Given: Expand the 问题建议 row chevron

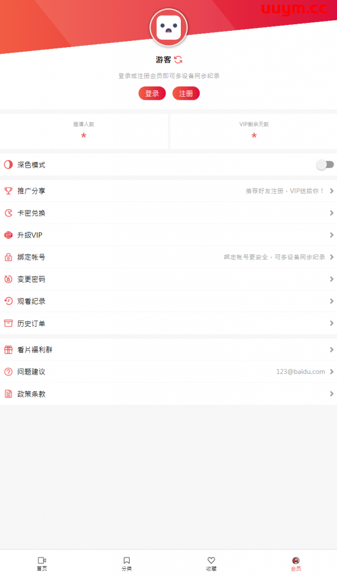Looking at the screenshot, I should [x=331, y=372].
